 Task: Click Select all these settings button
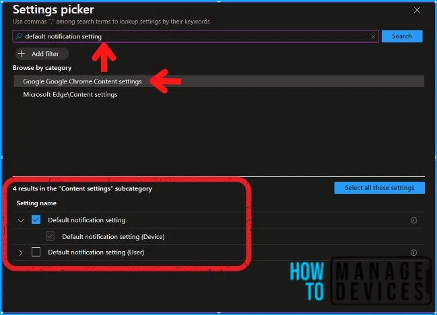point(379,188)
